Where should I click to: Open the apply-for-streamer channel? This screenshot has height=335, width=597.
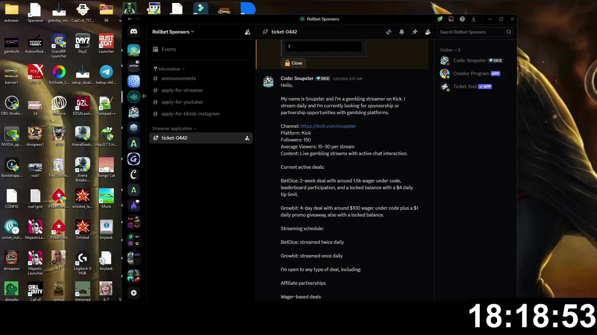(201, 90)
